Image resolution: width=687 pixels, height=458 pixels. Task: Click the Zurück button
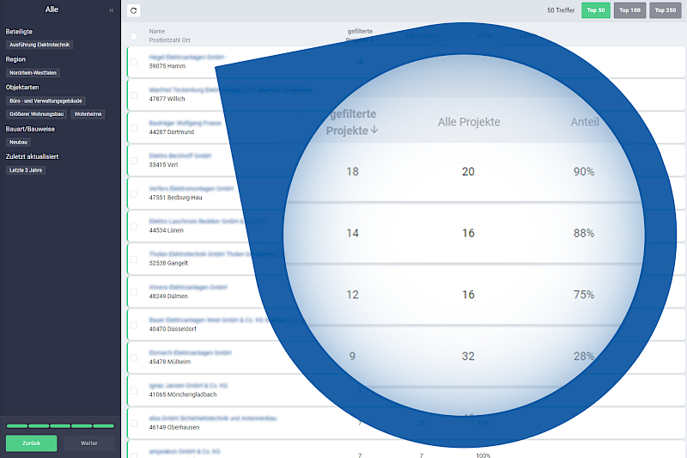pyautogui.click(x=32, y=443)
